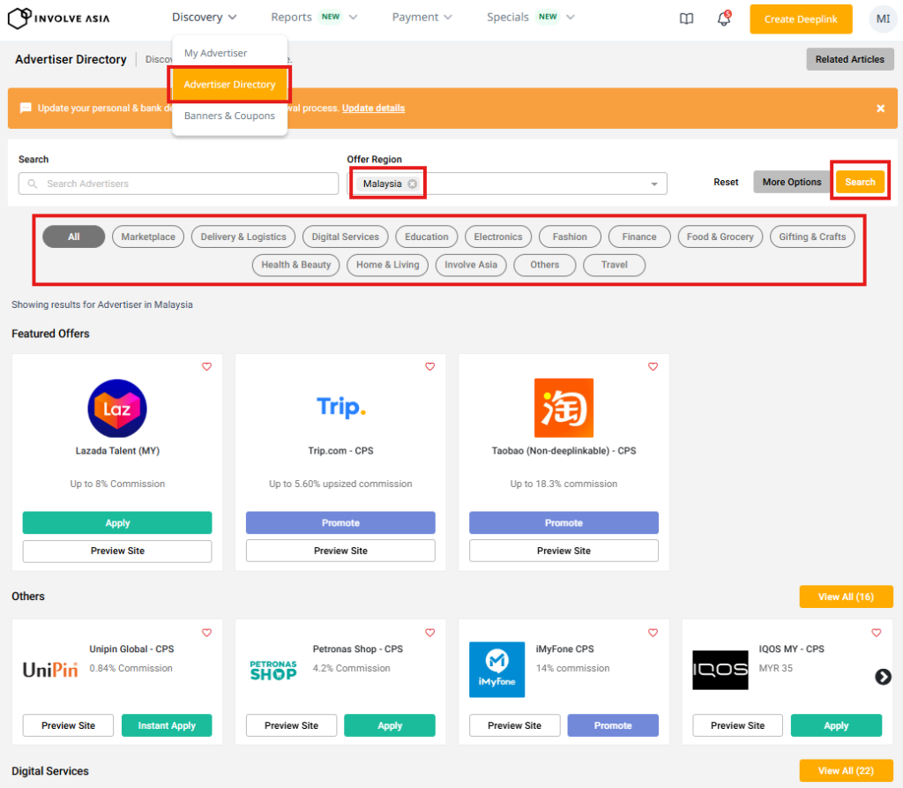Dismiss the orange update banner
The width and height of the screenshot is (903, 788).
click(880, 109)
